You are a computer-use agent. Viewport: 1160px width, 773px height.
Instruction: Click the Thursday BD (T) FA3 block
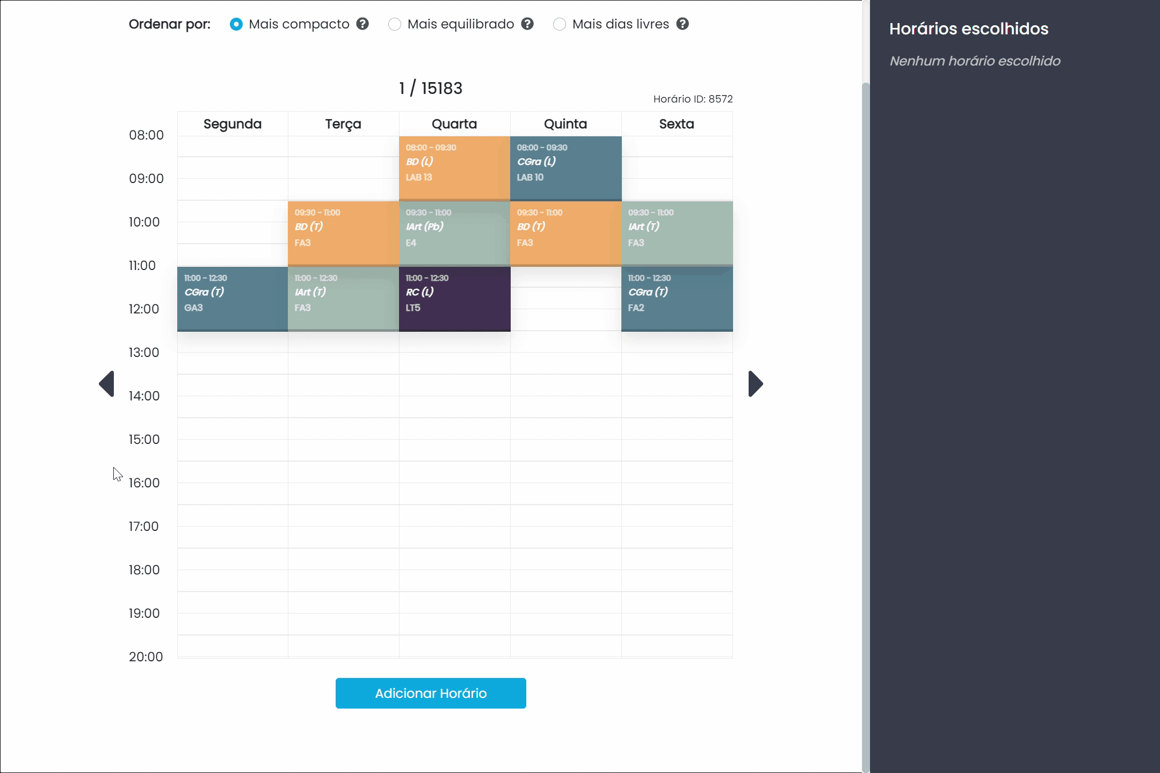pos(565,234)
